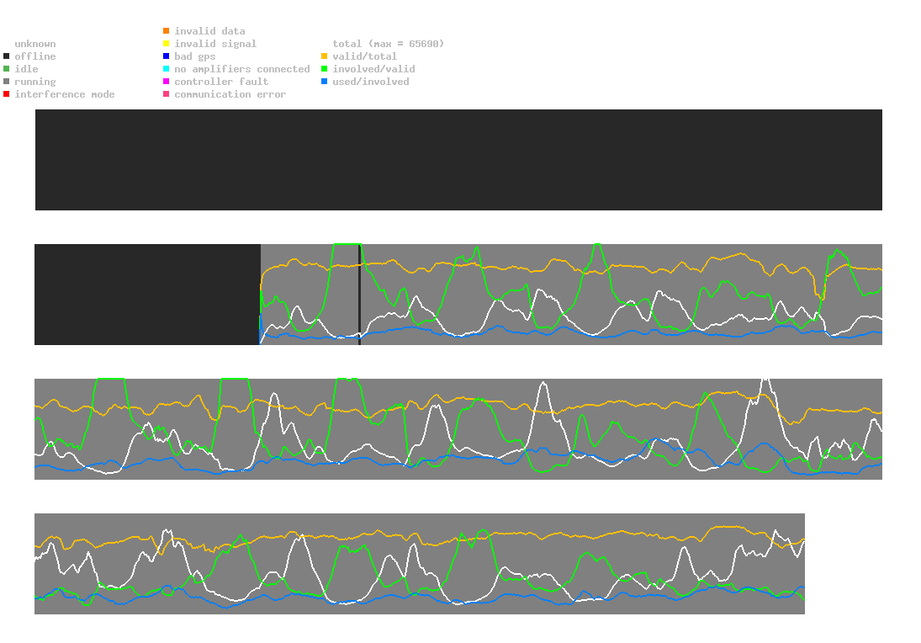Click the blue bad gps swatch
This screenshot has width=921, height=643.
click(167, 56)
